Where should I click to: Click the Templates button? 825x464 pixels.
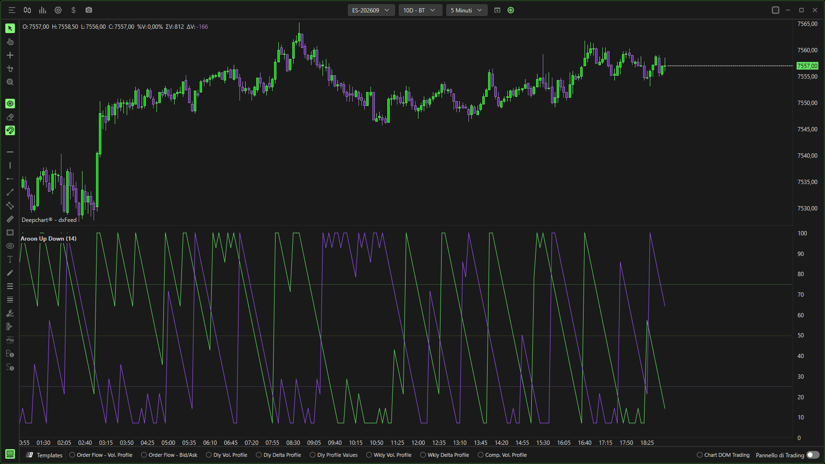[45, 455]
